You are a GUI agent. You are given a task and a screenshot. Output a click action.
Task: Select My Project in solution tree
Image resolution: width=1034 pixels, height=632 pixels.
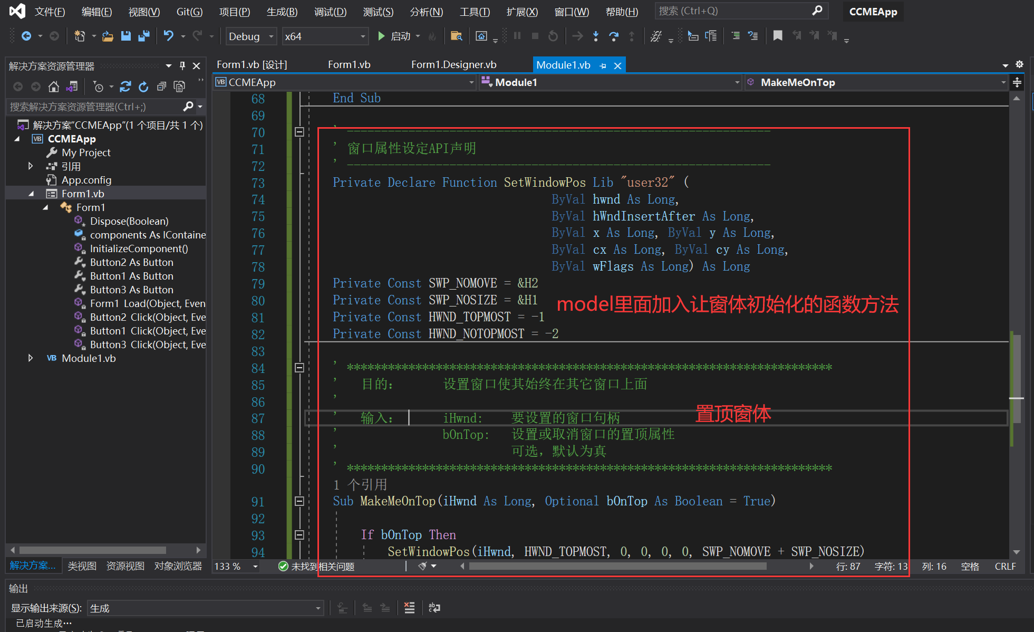point(86,152)
